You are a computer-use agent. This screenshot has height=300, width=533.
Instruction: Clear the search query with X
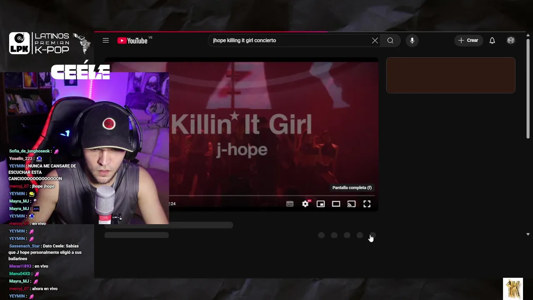[x=375, y=40]
